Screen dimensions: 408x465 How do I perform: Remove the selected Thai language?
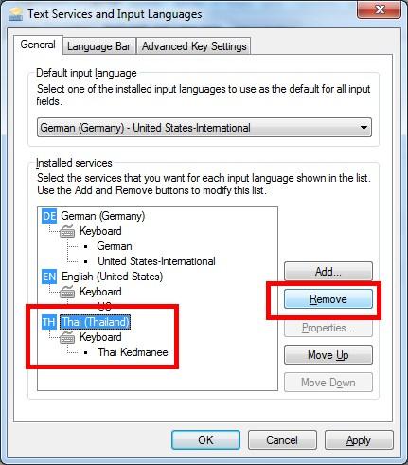click(x=328, y=299)
